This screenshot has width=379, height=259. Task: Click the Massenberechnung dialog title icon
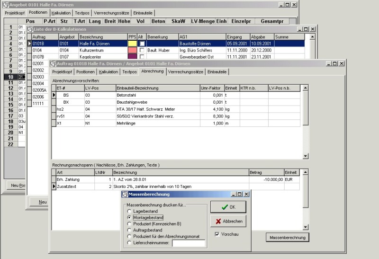[125, 194]
